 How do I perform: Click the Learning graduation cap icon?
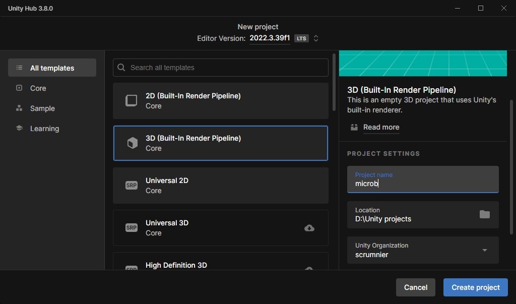click(x=19, y=128)
